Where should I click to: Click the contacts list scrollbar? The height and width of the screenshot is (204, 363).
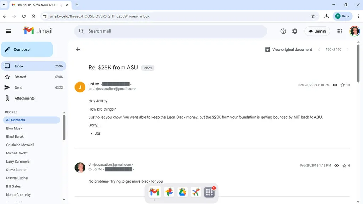(x=64, y=127)
